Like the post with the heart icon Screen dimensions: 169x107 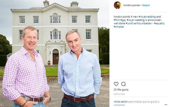(x=116, y=84)
